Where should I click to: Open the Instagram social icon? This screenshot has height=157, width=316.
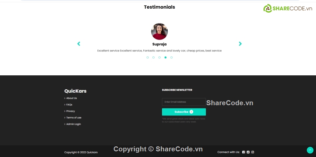pyautogui.click(x=252, y=152)
